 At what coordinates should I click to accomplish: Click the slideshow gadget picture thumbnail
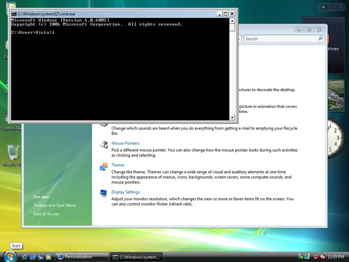click(x=336, y=96)
